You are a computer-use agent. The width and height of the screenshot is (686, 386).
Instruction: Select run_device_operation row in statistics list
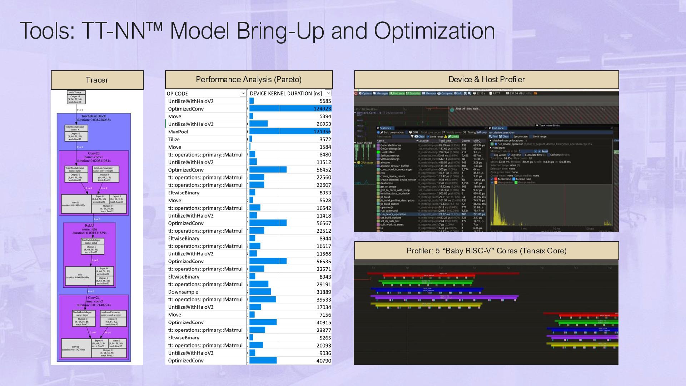(x=393, y=214)
